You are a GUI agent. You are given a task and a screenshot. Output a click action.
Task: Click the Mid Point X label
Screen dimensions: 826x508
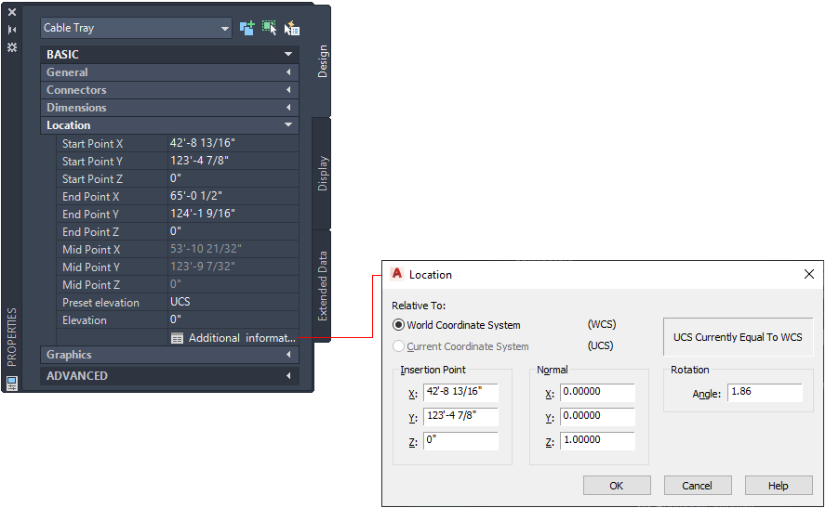[x=91, y=249]
